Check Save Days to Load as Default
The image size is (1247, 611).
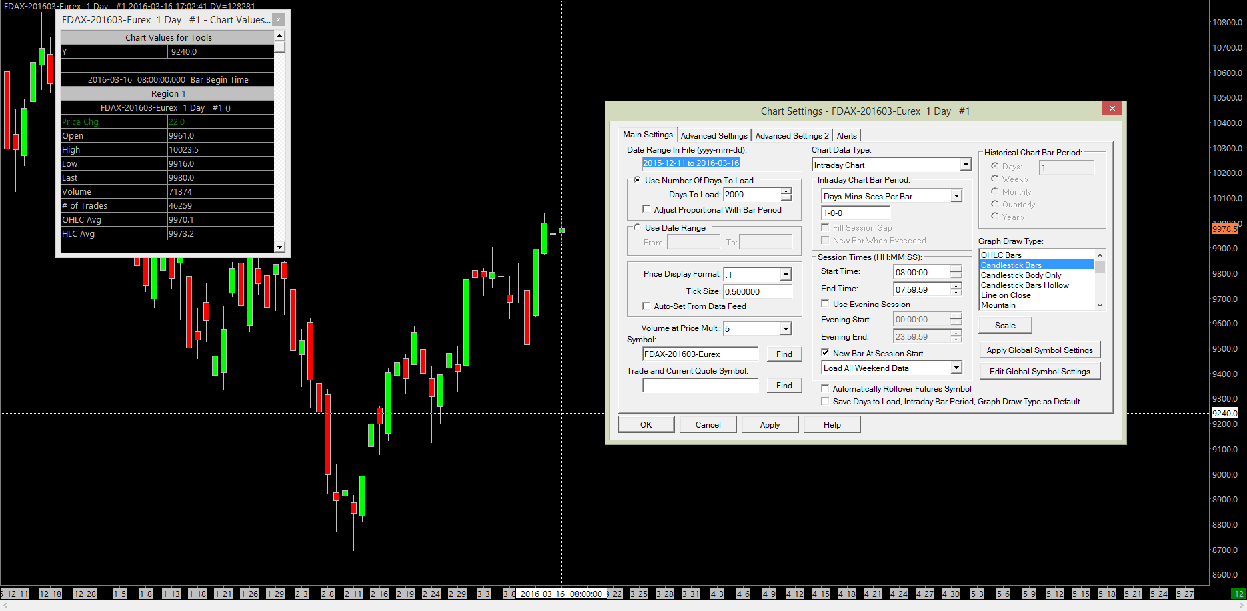825,401
